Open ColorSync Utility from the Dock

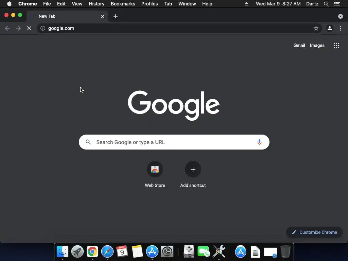coord(219,251)
